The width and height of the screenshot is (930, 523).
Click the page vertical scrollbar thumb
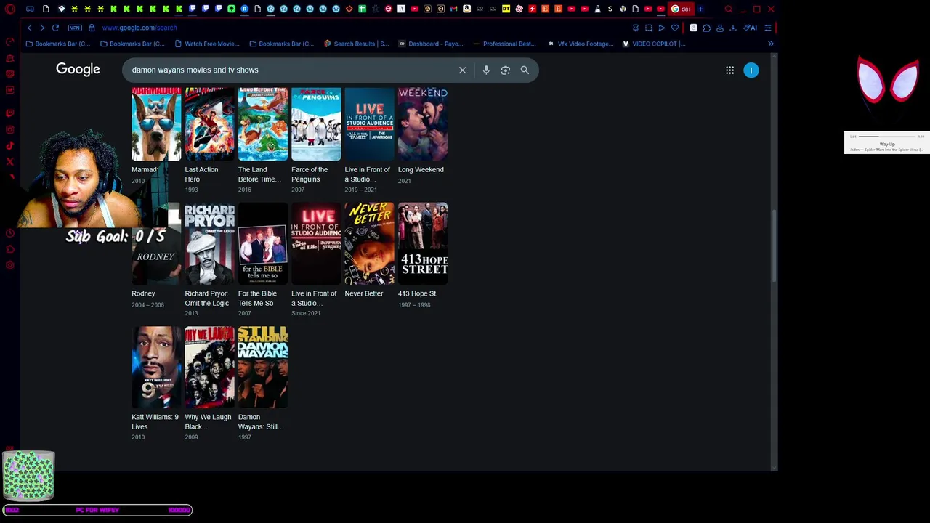[773, 247]
